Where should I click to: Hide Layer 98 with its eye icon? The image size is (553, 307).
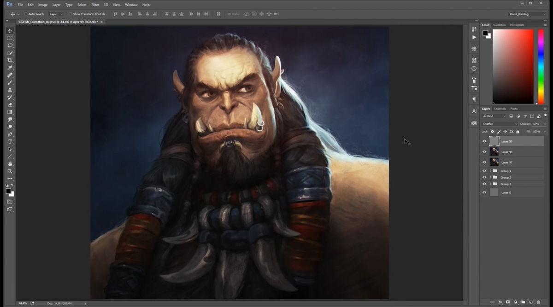pos(484,152)
